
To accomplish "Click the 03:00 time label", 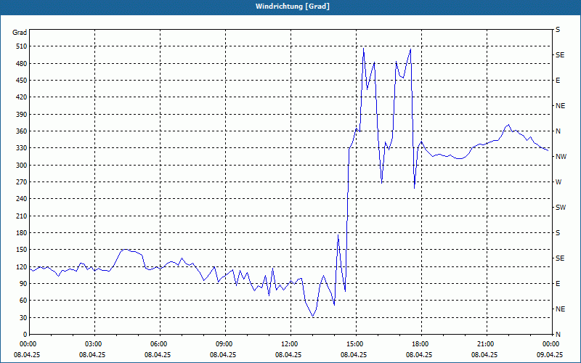I will coord(95,343).
